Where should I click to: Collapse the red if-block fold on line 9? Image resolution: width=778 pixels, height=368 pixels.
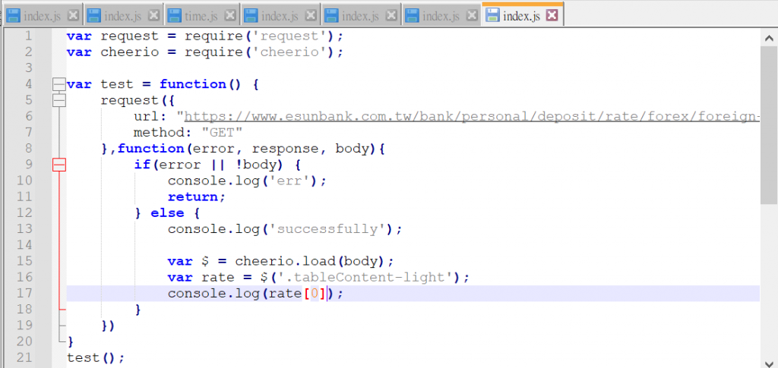pos(59,165)
